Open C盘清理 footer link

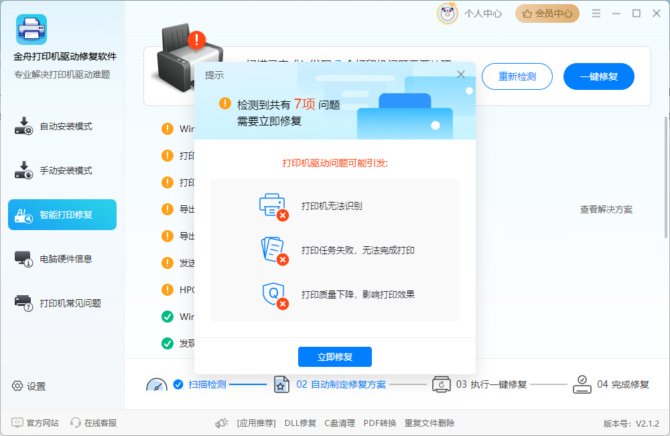(x=340, y=423)
